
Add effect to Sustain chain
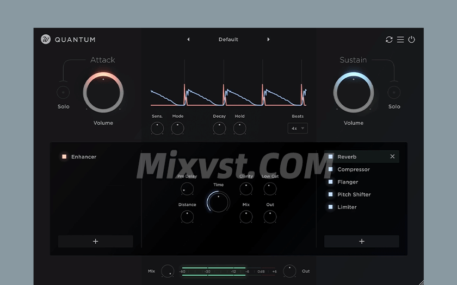(361, 242)
